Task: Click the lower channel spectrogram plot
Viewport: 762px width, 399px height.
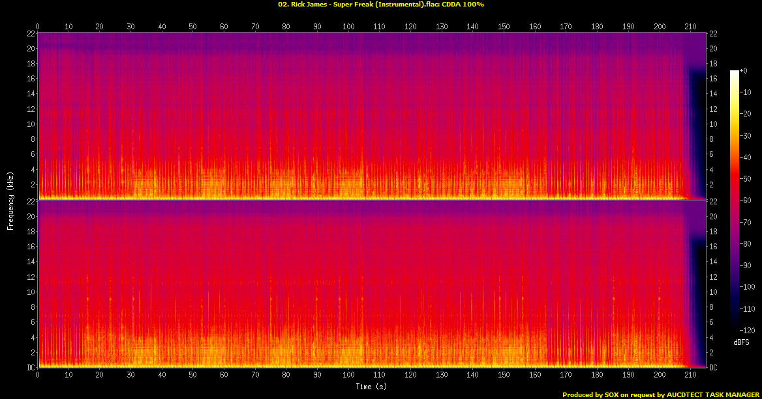Action: click(371, 284)
